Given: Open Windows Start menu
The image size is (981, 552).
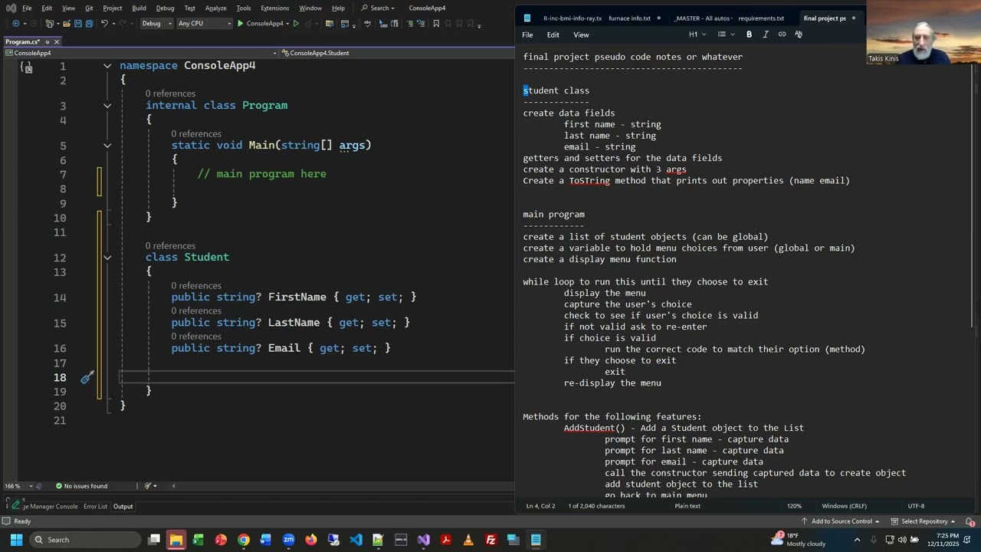Looking at the screenshot, I should tap(16, 540).
